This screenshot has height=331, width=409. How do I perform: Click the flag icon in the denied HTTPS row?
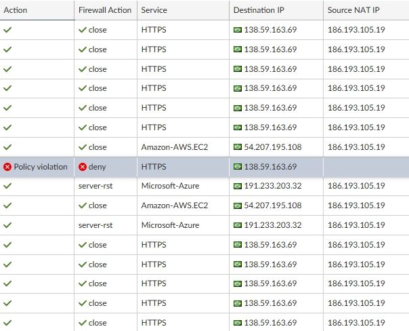237,166
